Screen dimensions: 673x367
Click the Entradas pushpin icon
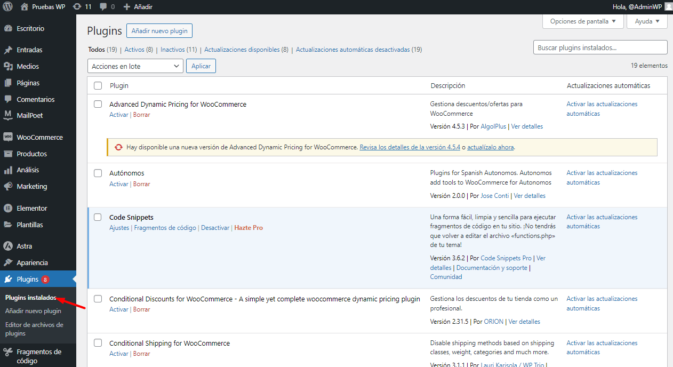click(x=8, y=50)
